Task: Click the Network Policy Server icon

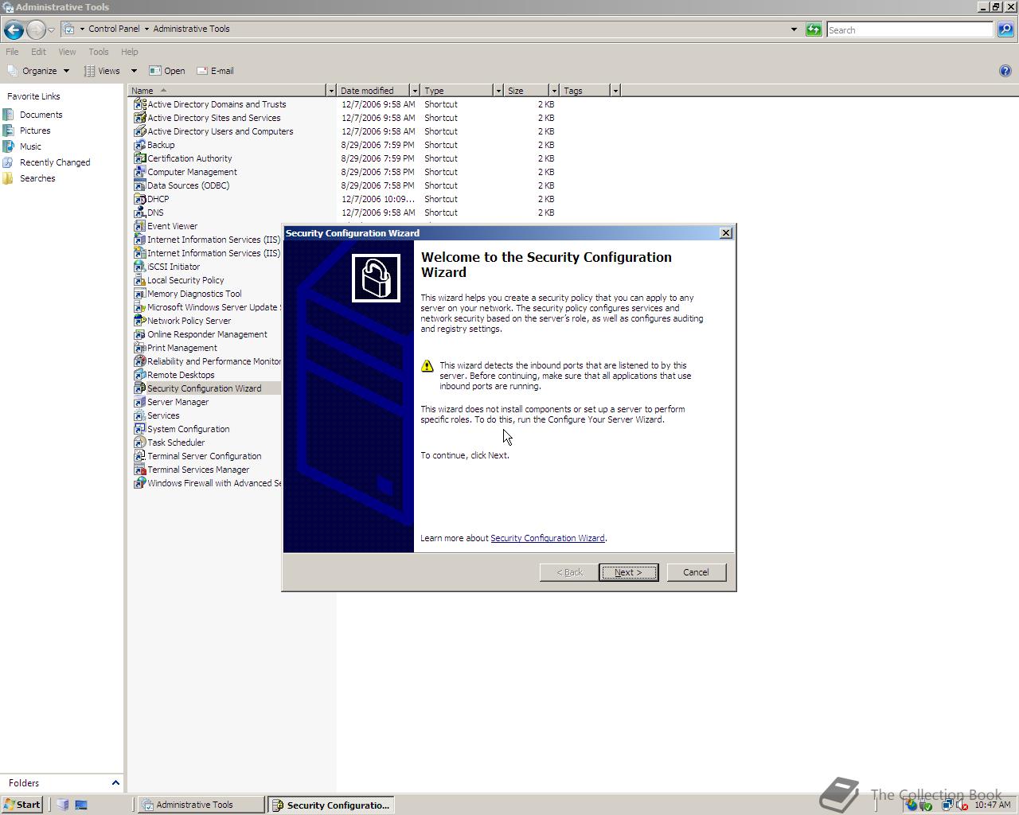Action: point(139,321)
